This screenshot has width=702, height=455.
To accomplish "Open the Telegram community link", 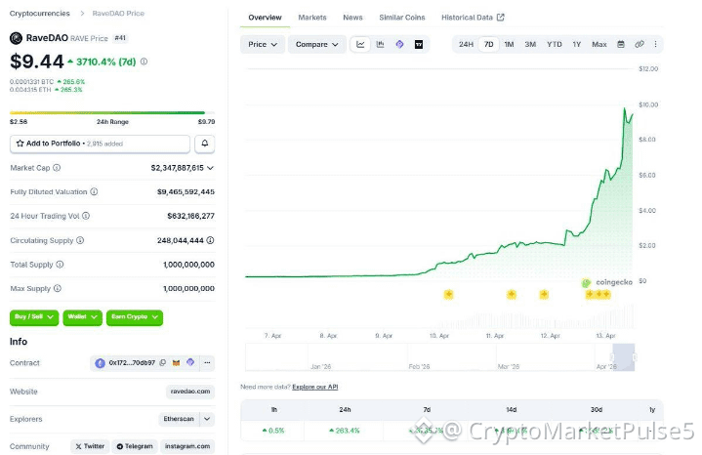I will (x=135, y=446).
